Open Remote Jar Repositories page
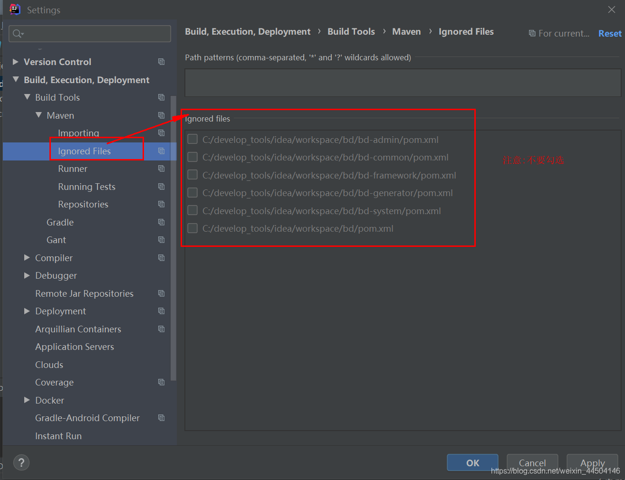Screen dimensions: 625x480 pyautogui.click(x=84, y=293)
